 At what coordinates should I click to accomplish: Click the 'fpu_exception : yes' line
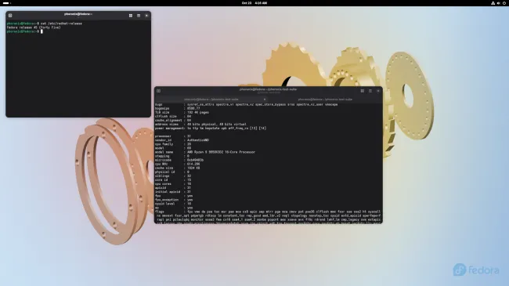[174, 200]
